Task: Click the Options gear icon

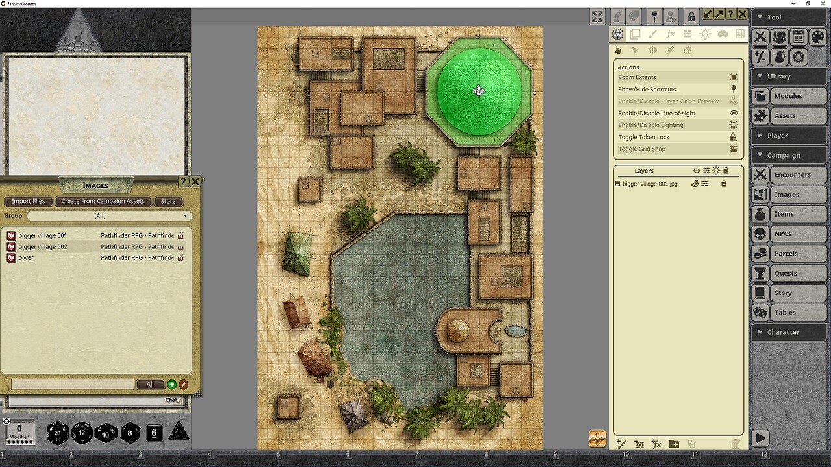Action: [x=799, y=57]
